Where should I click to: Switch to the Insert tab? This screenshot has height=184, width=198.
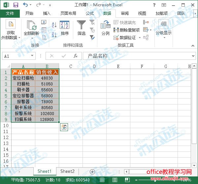pos(47,13)
